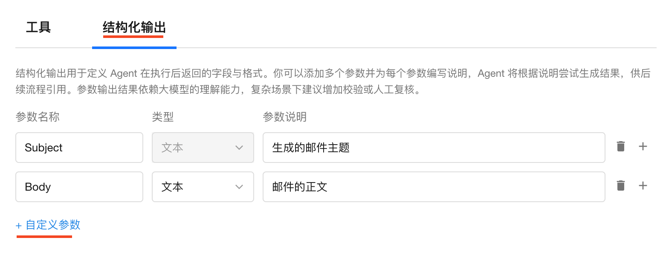Click the 参数说明 column header

point(285,117)
